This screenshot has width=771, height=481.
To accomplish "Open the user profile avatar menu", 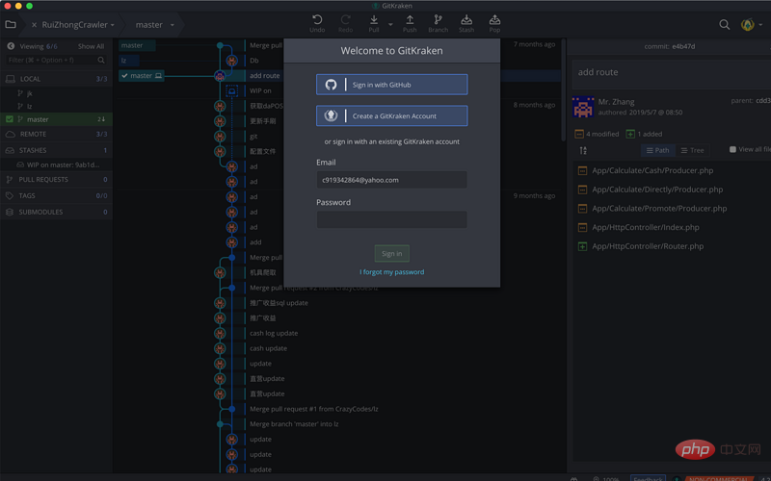I will click(748, 25).
